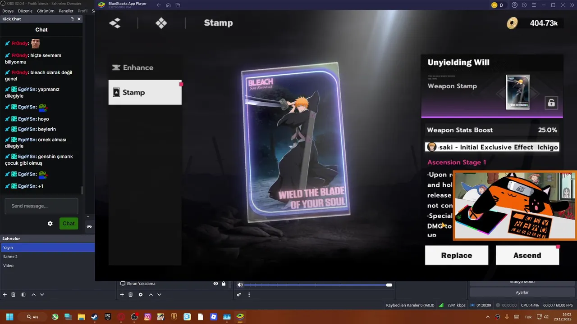Remove selected scene with trash icon
Viewport: 577px width, 324px height.
(x=14, y=295)
